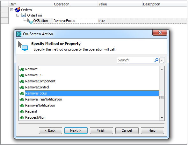The width and height of the screenshot is (188, 146).
Task: Choose the Remove_1 method entry
Action: [33, 75]
